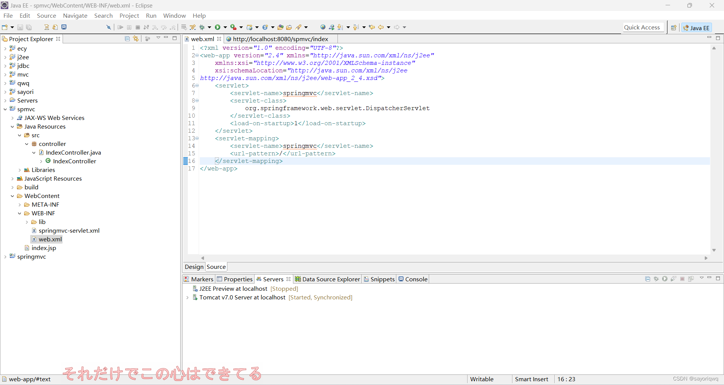Maximize the editor area
Screen dimensions: 724x385
click(718, 38)
